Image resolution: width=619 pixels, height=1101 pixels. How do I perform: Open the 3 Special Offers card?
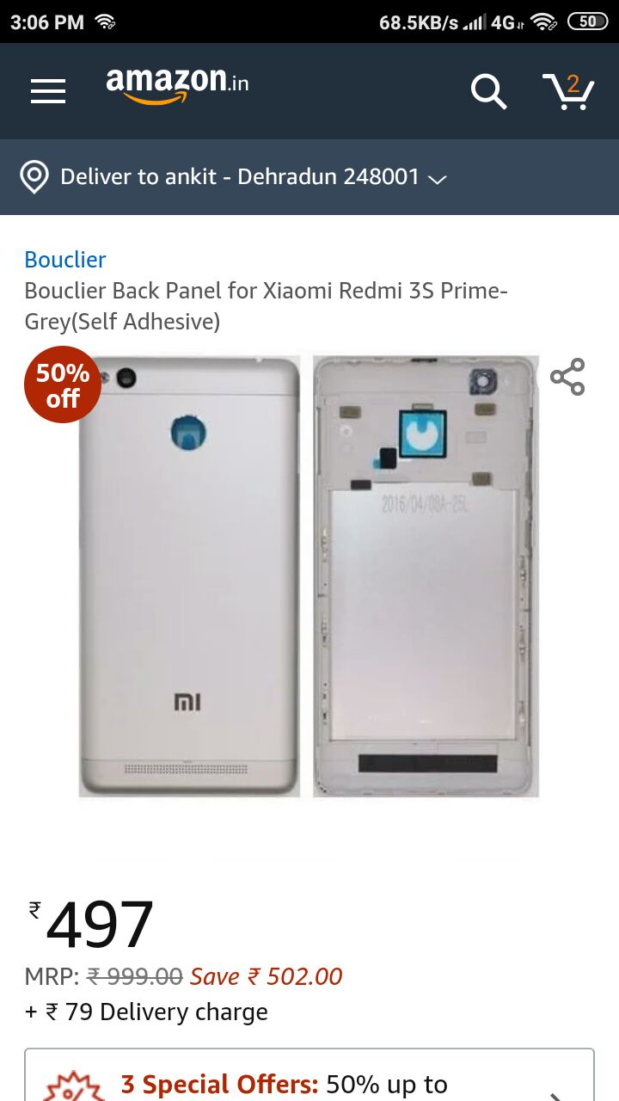[x=309, y=1075]
